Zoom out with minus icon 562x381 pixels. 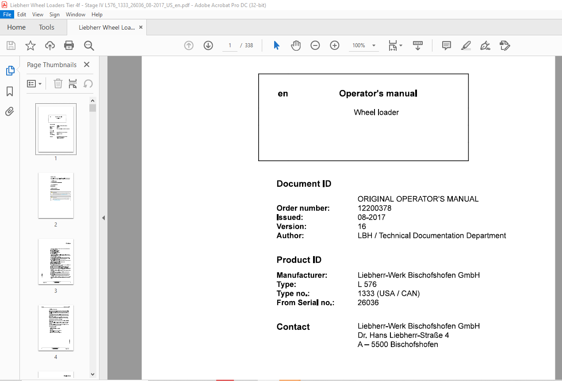(x=315, y=45)
